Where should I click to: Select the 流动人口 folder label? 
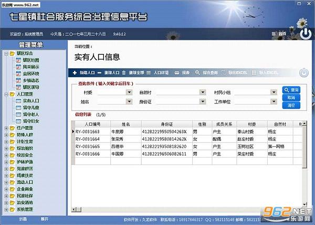tap(25, 182)
